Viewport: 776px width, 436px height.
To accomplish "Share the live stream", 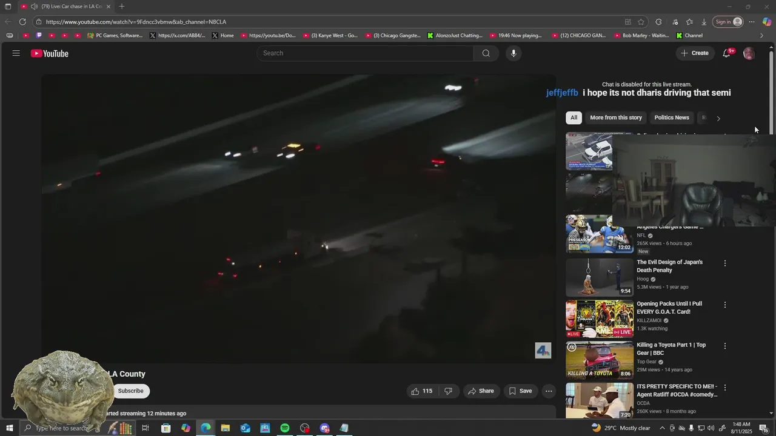I will click(481, 391).
